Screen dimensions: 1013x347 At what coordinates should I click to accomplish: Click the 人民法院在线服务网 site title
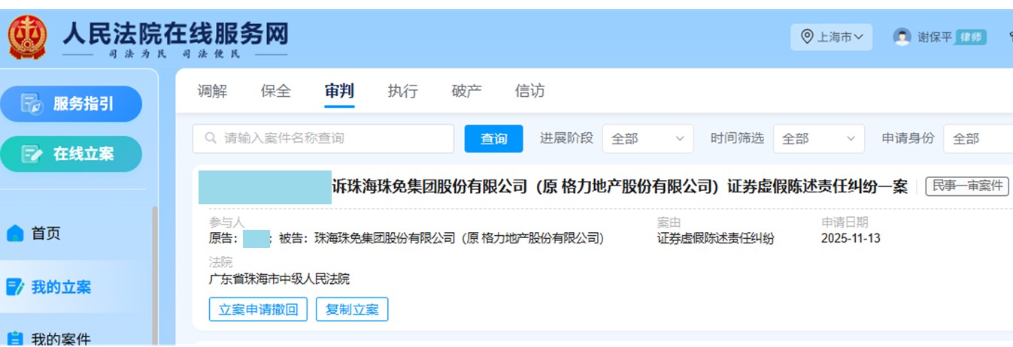tap(174, 33)
